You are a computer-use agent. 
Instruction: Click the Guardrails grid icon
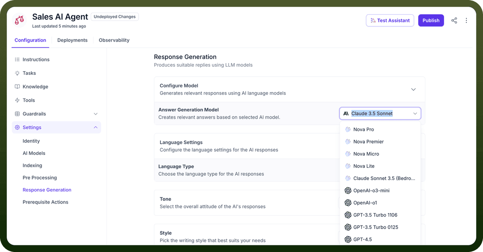[x=17, y=114]
